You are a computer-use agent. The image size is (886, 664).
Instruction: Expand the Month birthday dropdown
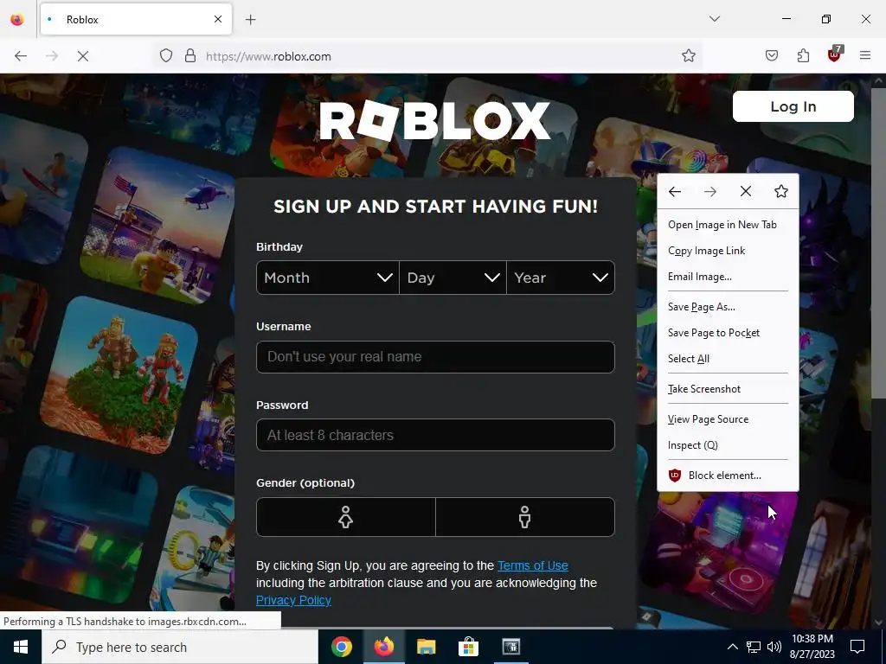click(328, 278)
